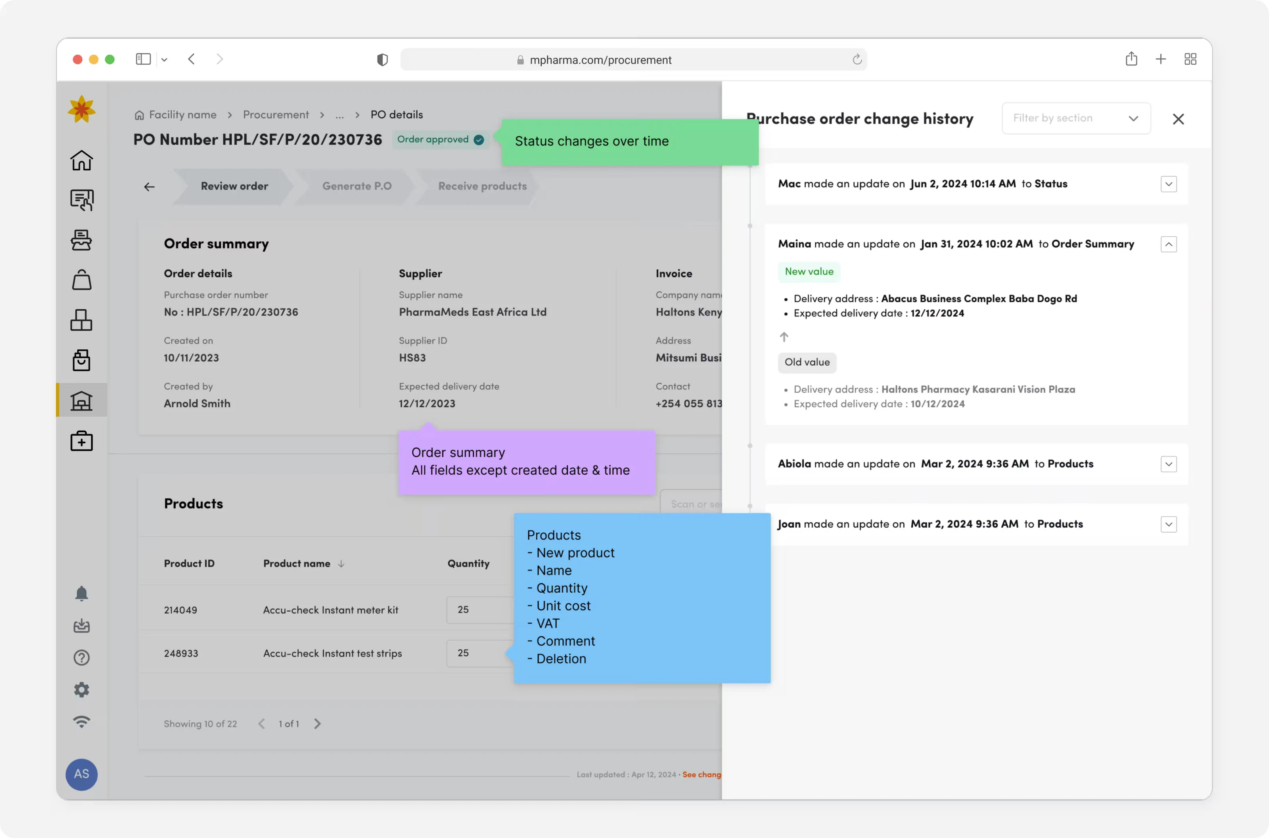
Task: Show browser tab overview grid
Action: pos(1190,59)
